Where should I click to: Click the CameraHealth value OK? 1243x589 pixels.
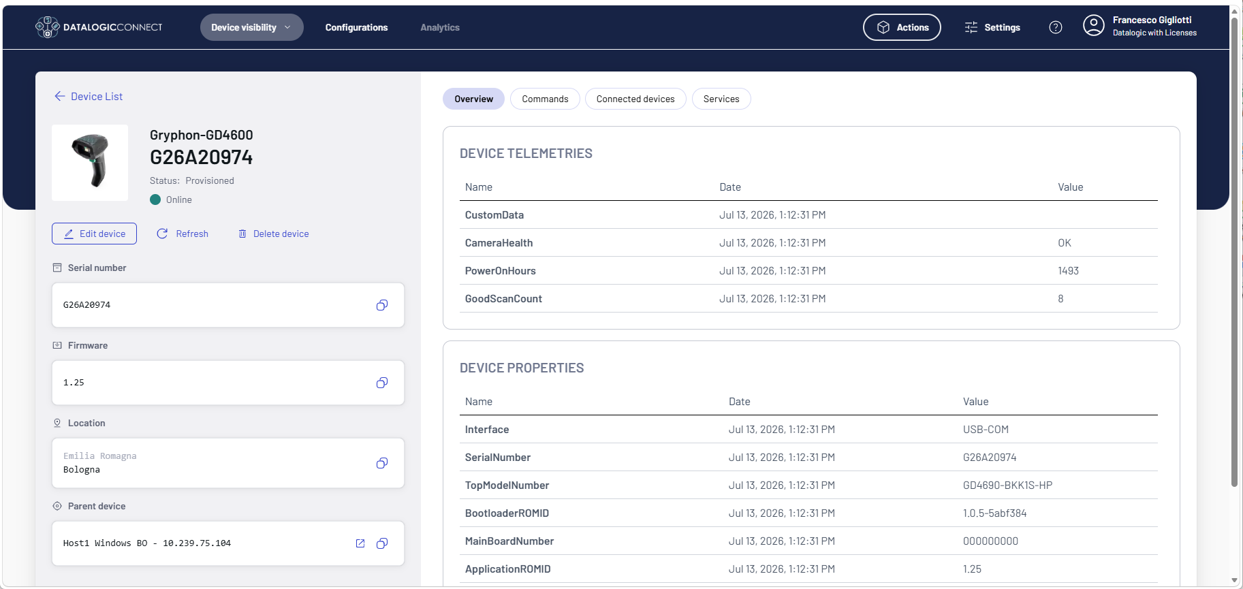click(x=1065, y=243)
